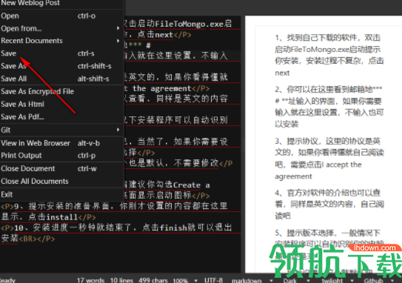Click Exit in the File menu

point(61,194)
